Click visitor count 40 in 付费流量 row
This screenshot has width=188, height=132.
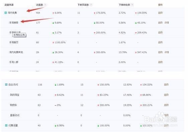click(x=39, y=126)
